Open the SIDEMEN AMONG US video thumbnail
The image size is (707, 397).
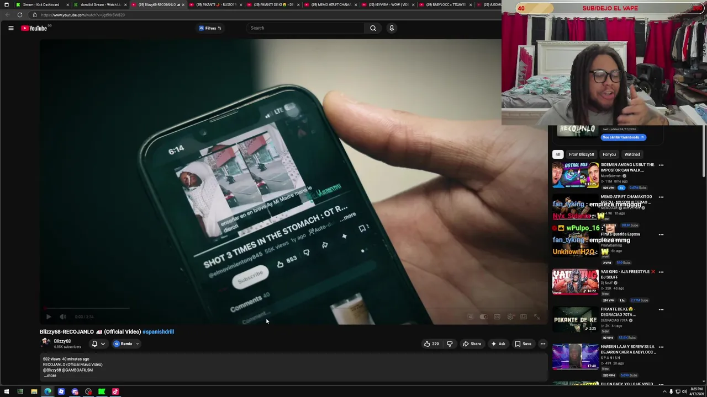(575, 175)
